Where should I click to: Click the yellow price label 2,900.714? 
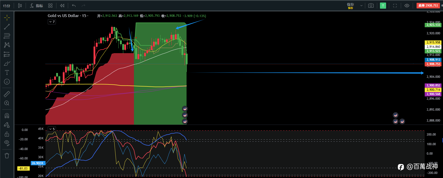tap(433, 90)
